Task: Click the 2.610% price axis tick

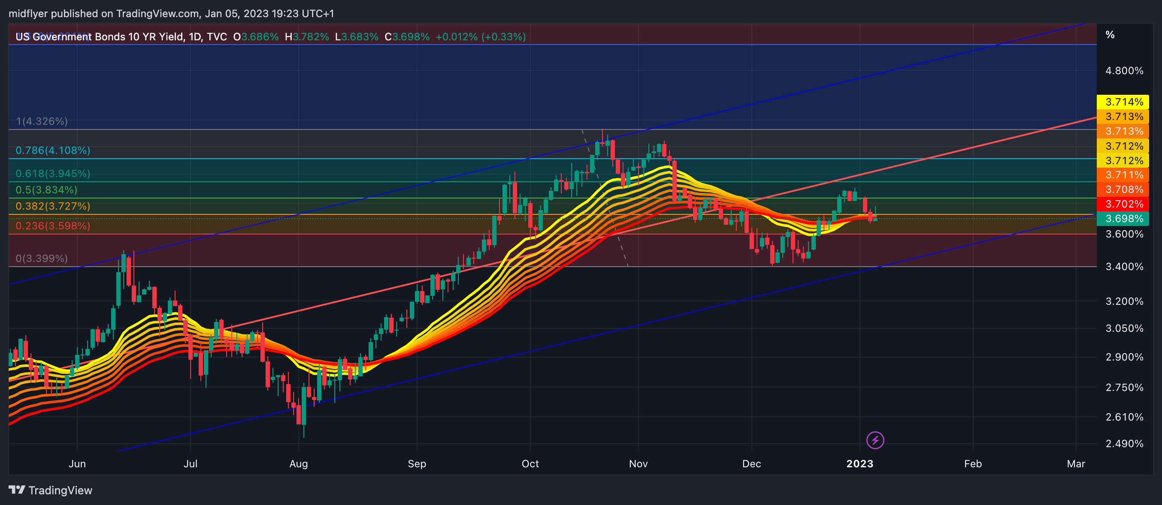Action: pos(1124,417)
